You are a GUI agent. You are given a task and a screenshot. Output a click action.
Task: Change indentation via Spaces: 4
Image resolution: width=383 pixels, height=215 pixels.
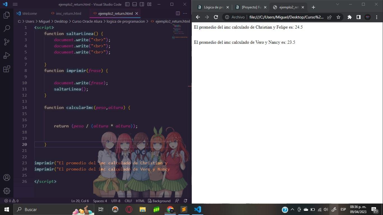point(100,201)
